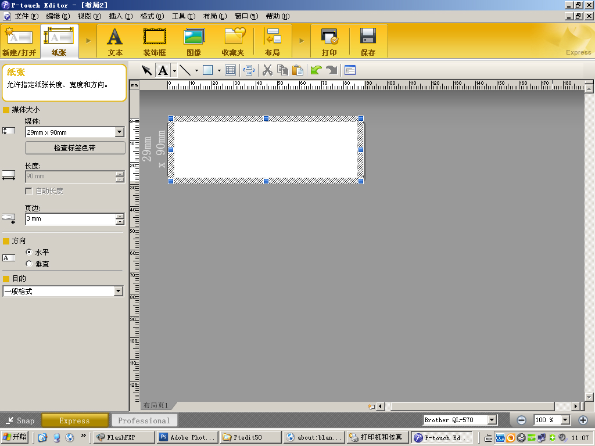Switch to the Professional mode tab
Viewport: 595px width, 446px height.
point(144,420)
